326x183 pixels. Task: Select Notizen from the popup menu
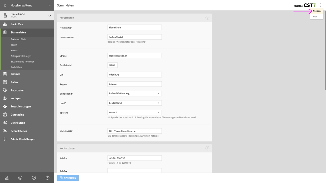click(316, 11)
